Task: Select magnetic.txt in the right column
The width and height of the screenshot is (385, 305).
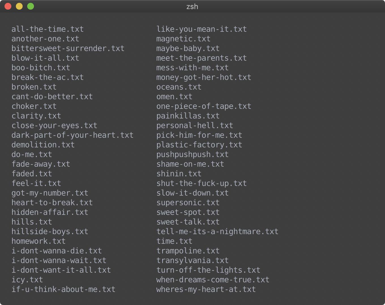Action: pos(183,39)
